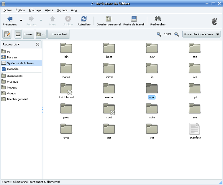
Task: Select the home folder icon in main view
Action: click(x=66, y=68)
